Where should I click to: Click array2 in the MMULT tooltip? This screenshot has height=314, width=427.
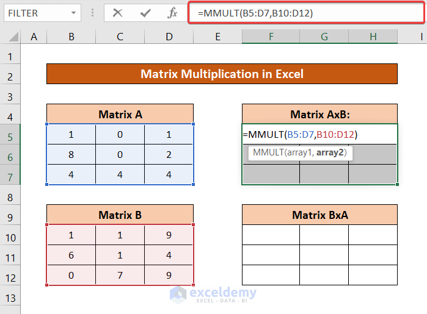pyautogui.click(x=330, y=152)
